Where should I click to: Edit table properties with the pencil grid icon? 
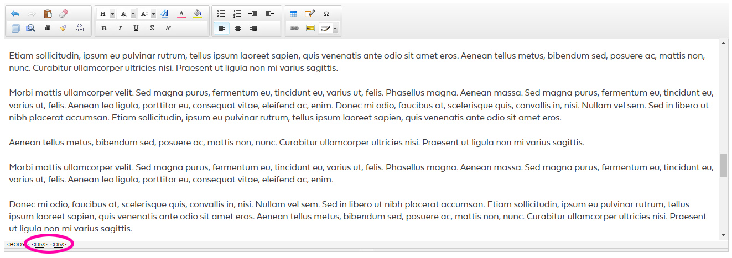point(310,14)
